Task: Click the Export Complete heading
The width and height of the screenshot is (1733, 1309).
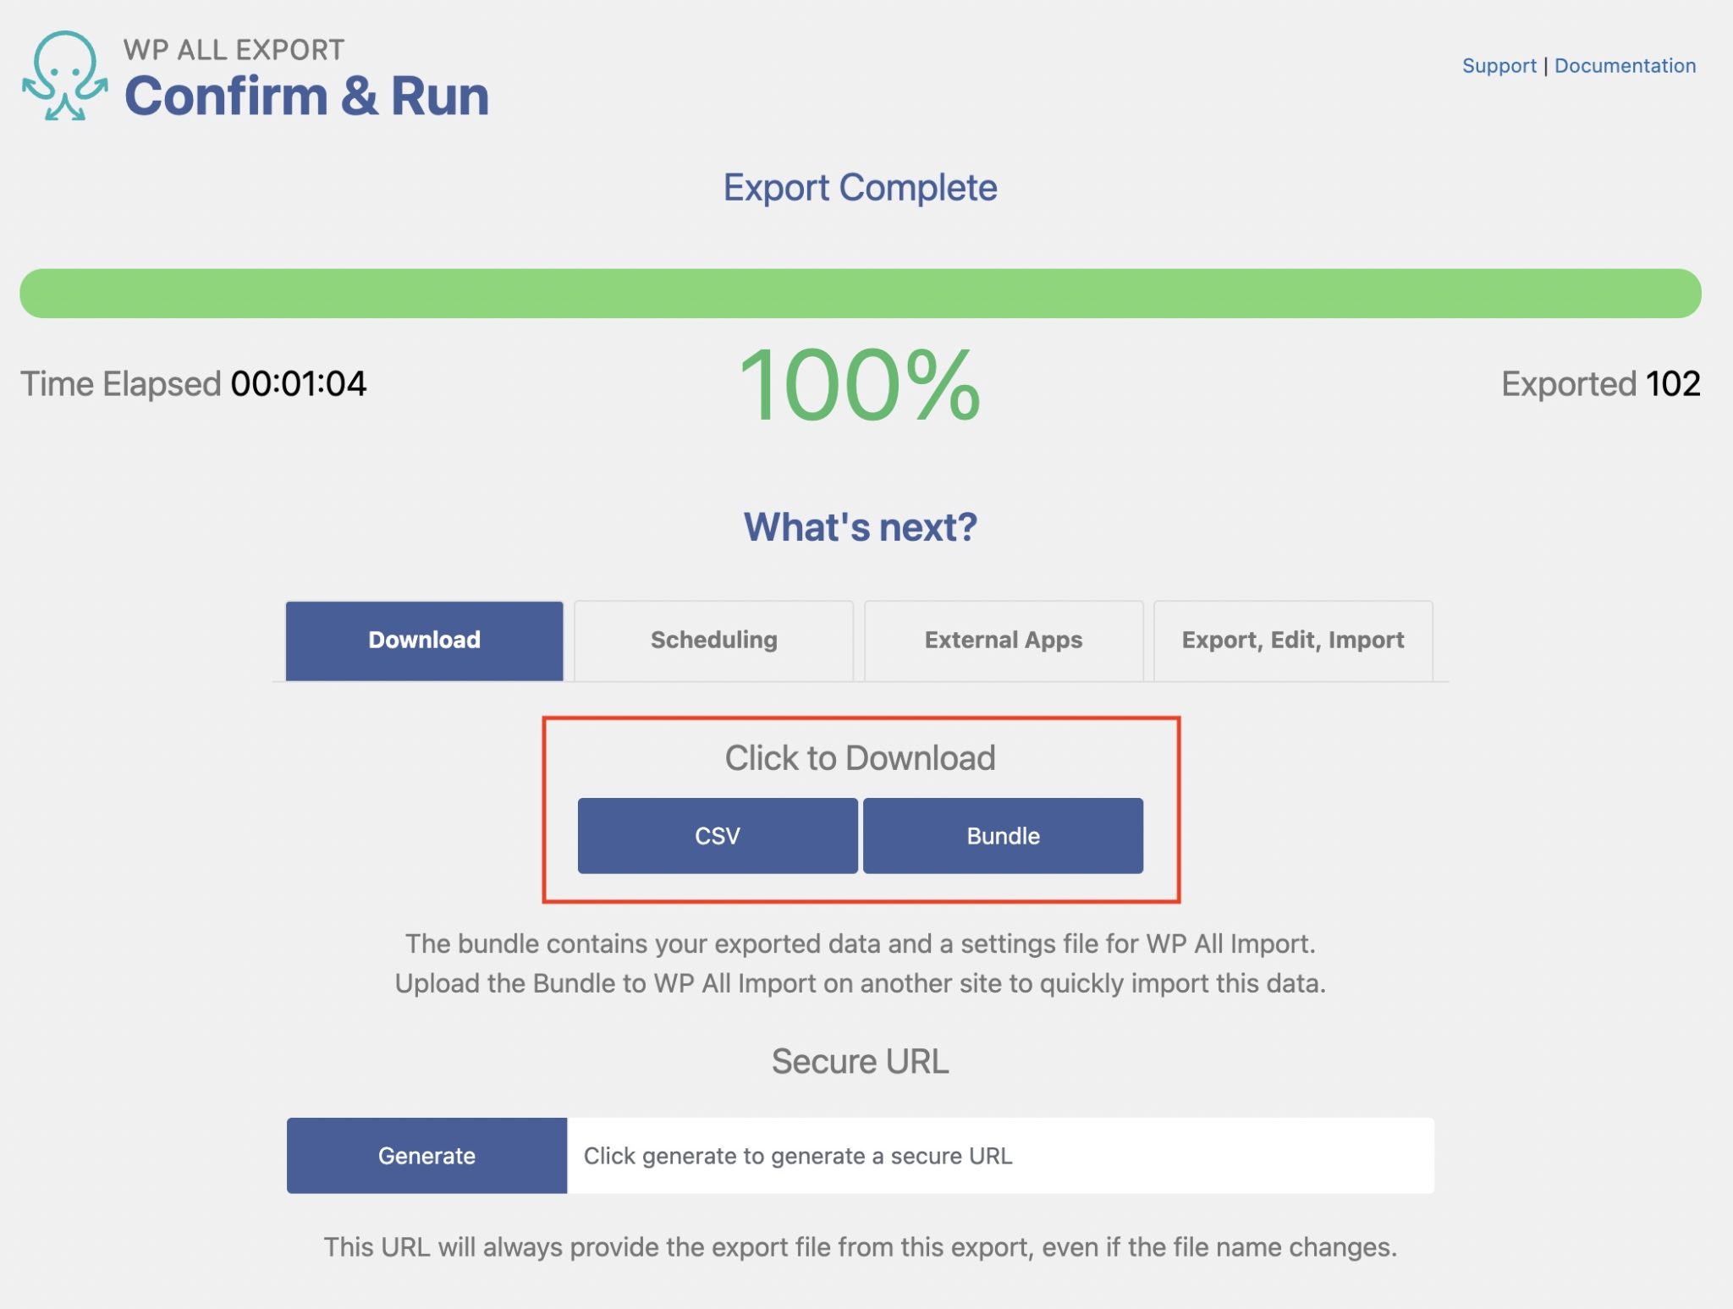Action: (860, 188)
